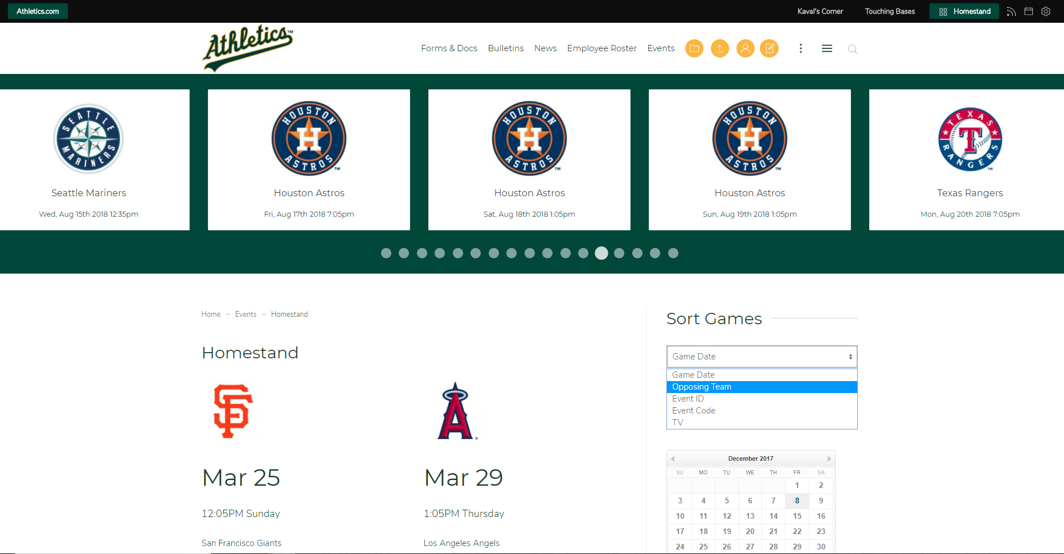Click the Home breadcrumb link
Image resolution: width=1064 pixels, height=554 pixels.
point(211,315)
